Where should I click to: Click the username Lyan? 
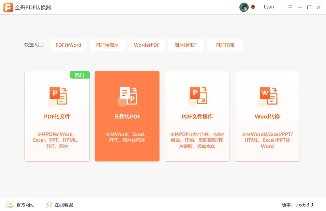[x=269, y=7]
